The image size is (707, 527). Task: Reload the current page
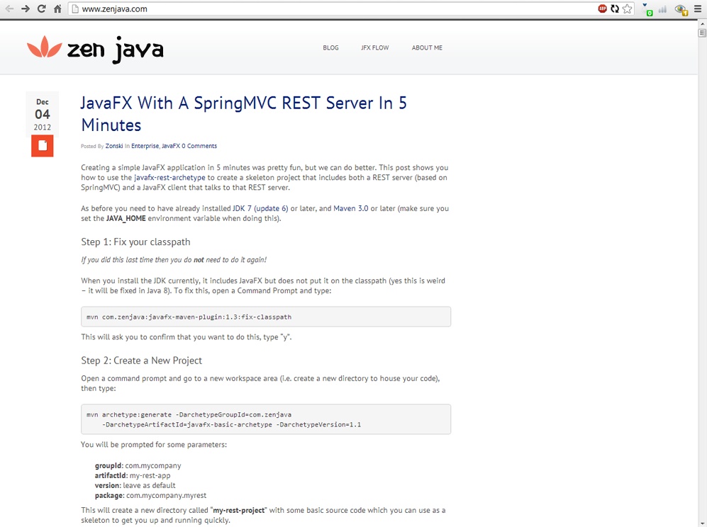[41, 8]
